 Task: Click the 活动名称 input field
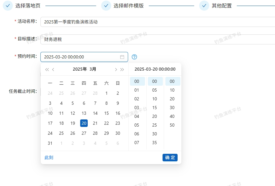tap(157, 22)
